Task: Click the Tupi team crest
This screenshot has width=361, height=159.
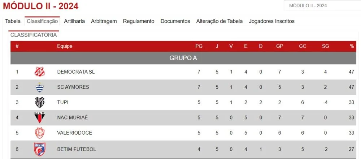Action: [40, 103]
